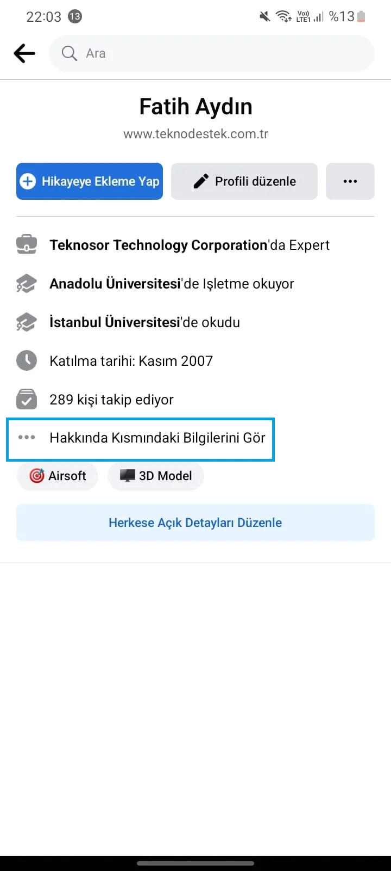
Task: Tap the notification badge showing 13
Action: (x=75, y=16)
